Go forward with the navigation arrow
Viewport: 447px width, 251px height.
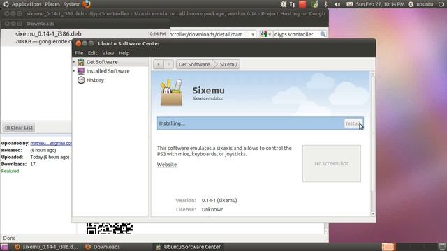coord(169,64)
